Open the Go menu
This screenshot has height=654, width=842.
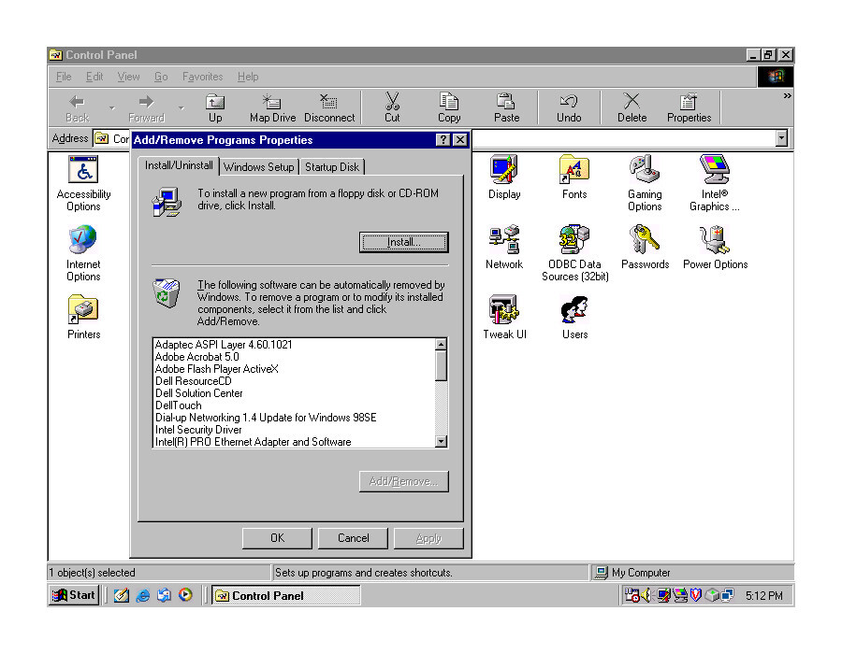[x=161, y=77]
